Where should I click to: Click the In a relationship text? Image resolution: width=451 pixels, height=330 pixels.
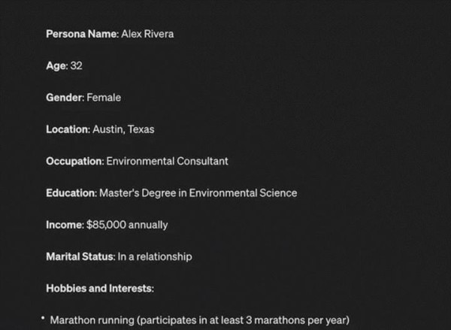pos(155,256)
